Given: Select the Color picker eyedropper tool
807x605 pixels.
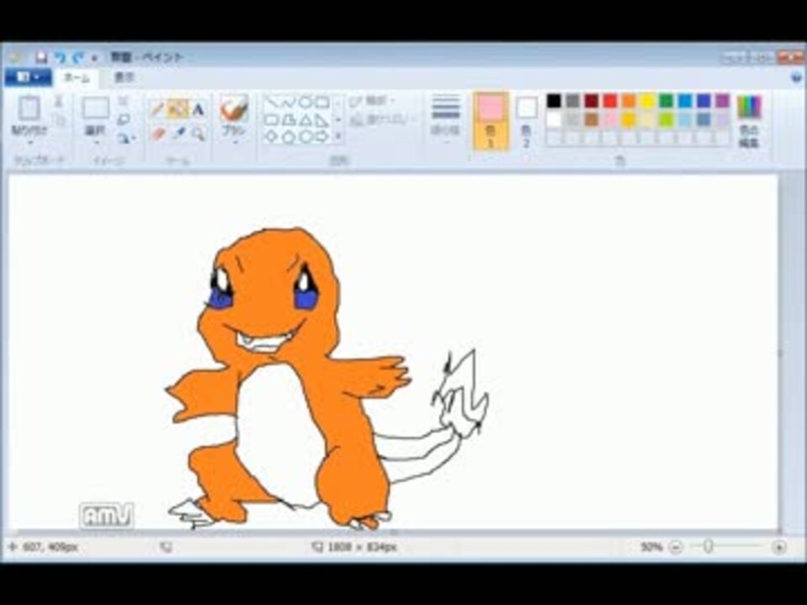Looking at the screenshot, I should point(178,134).
